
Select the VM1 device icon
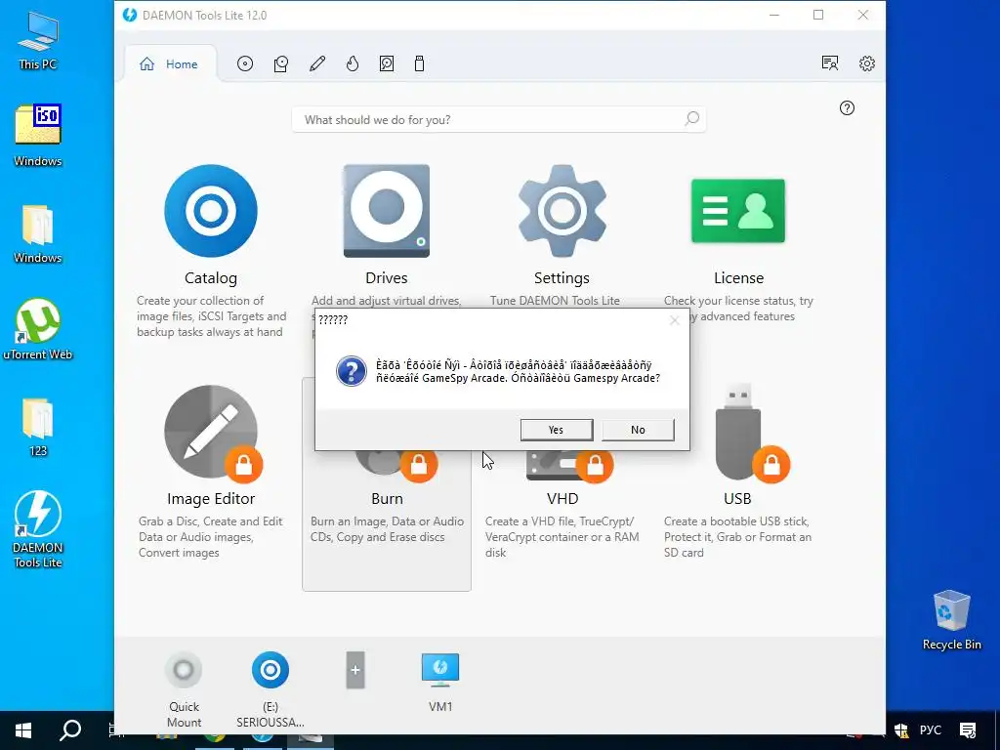tap(440, 670)
